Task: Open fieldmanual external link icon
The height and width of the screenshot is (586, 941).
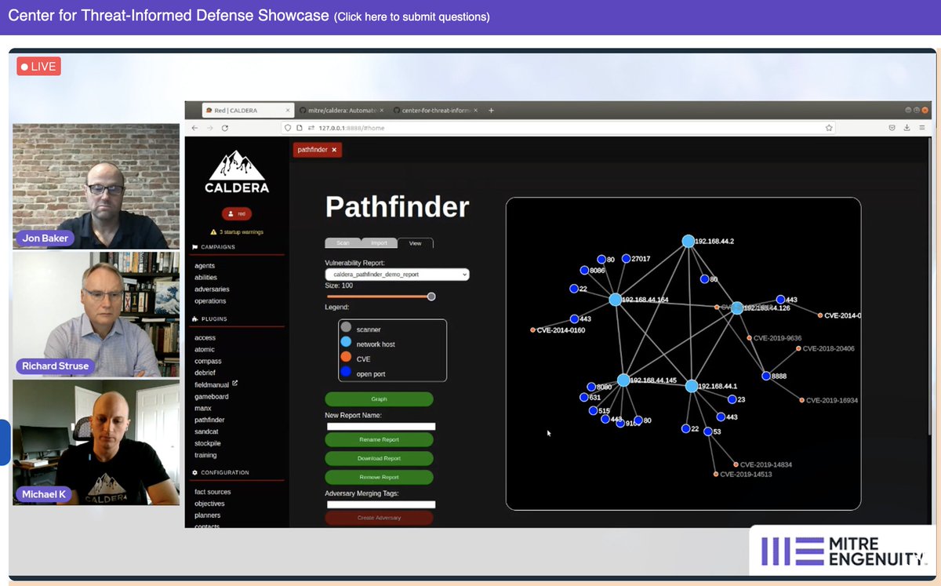Action: (x=234, y=384)
